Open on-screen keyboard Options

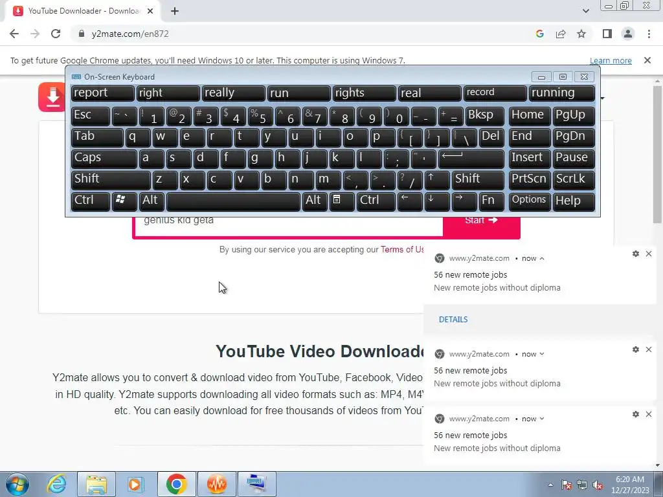click(x=530, y=201)
